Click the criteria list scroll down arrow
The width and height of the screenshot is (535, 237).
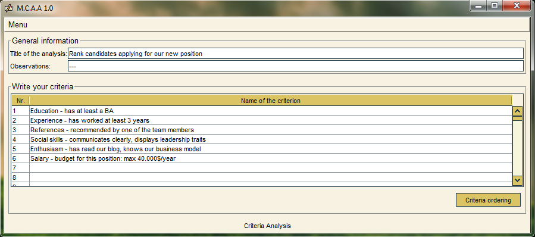tap(517, 180)
